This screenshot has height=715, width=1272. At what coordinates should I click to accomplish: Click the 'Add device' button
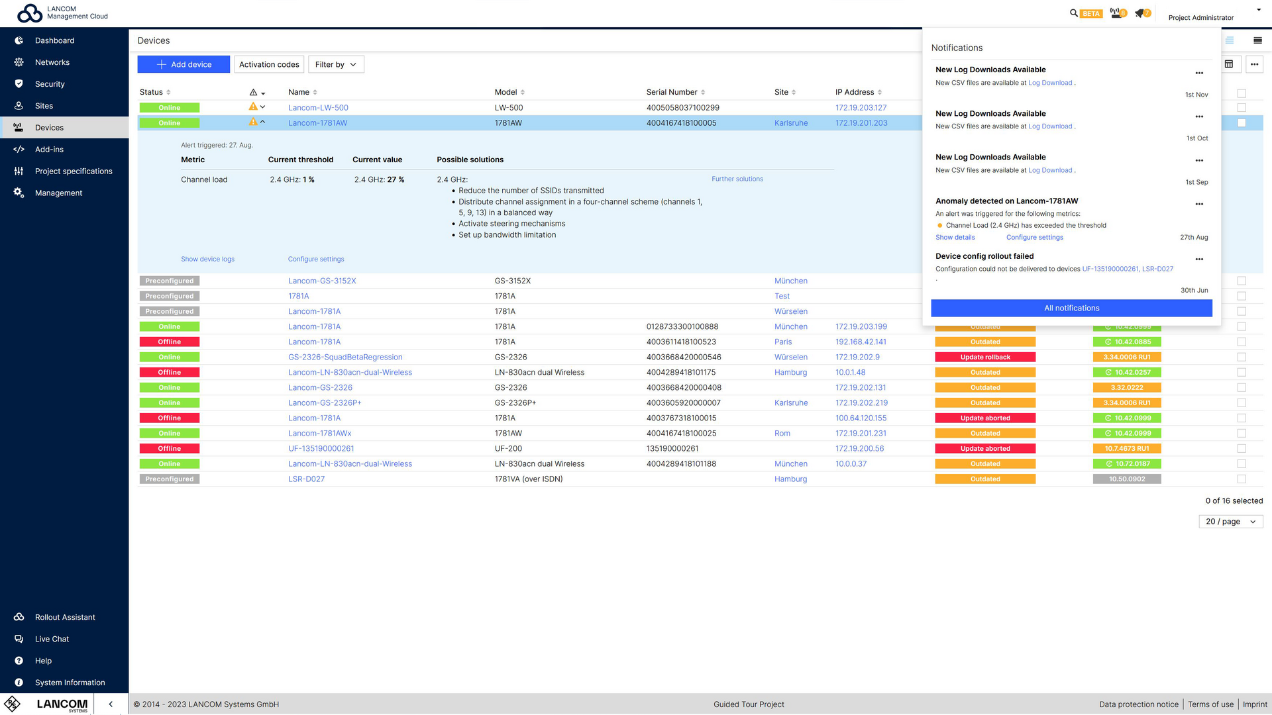click(184, 64)
